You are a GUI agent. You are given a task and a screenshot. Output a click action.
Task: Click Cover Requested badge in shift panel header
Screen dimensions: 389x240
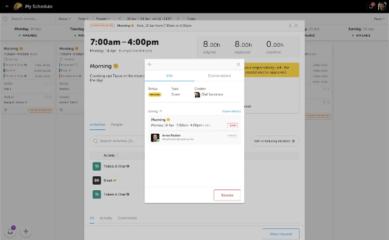click(102, 26)
